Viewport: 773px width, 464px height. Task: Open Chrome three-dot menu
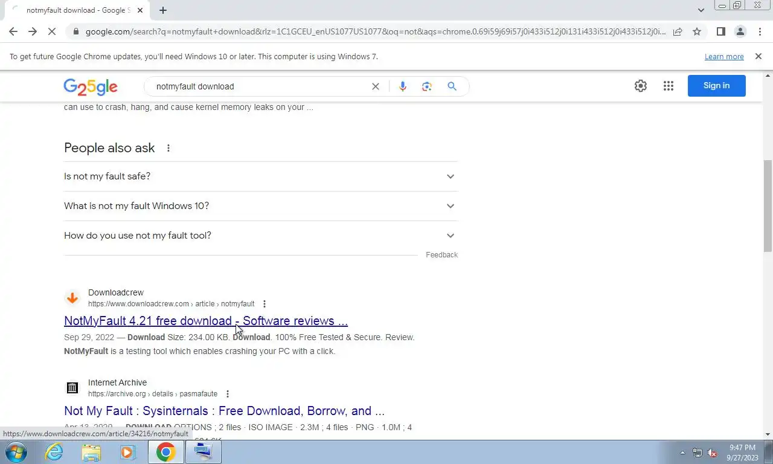[x=760, y=31]
